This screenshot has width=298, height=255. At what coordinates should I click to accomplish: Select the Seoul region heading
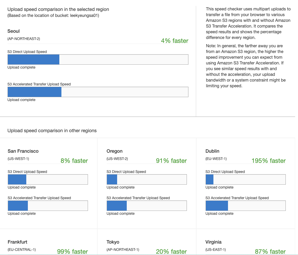point(14,31)
